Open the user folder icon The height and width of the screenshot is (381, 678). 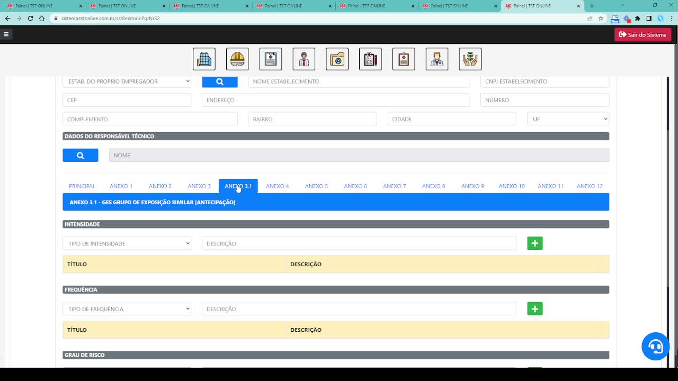click(337, 59)
